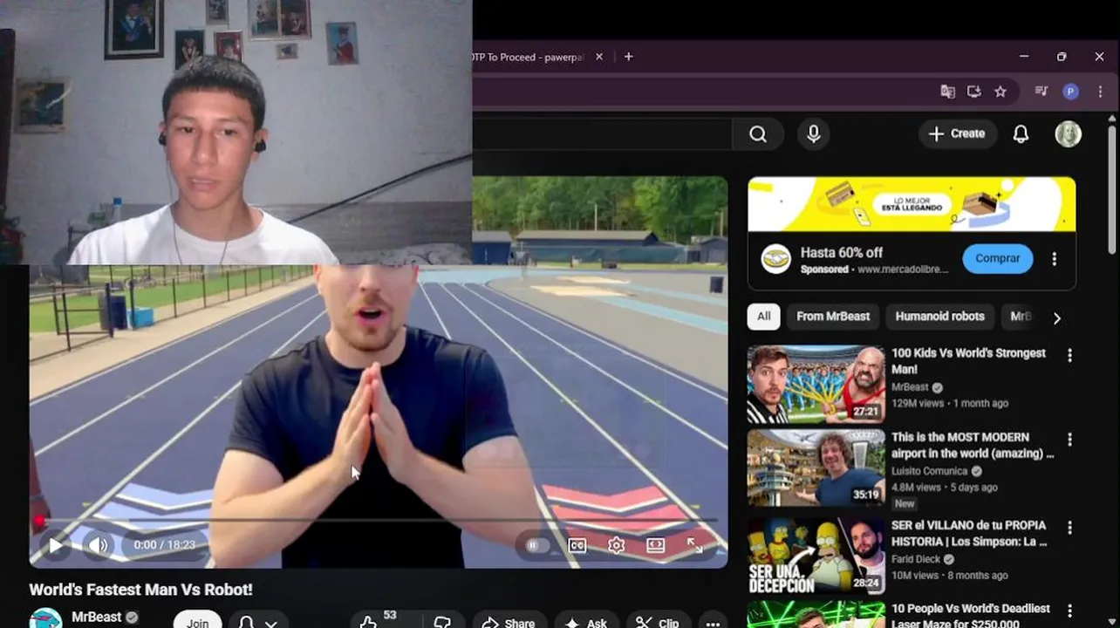Click the Mercado Libre ad banner

point(912,204)
